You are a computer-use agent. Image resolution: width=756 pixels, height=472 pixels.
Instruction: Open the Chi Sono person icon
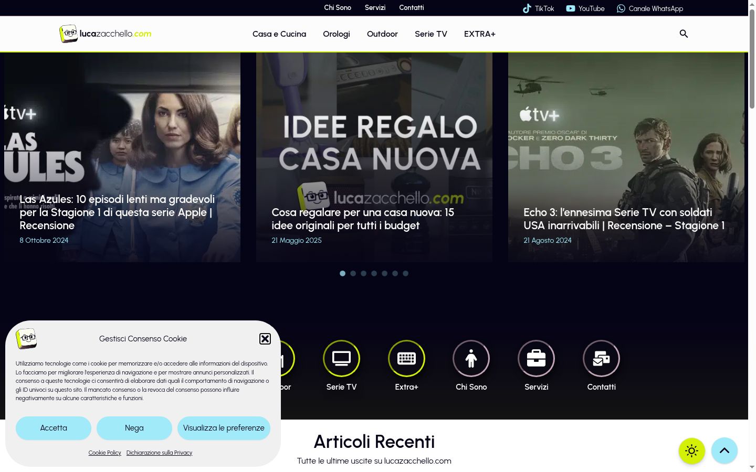tap(471, 359)
